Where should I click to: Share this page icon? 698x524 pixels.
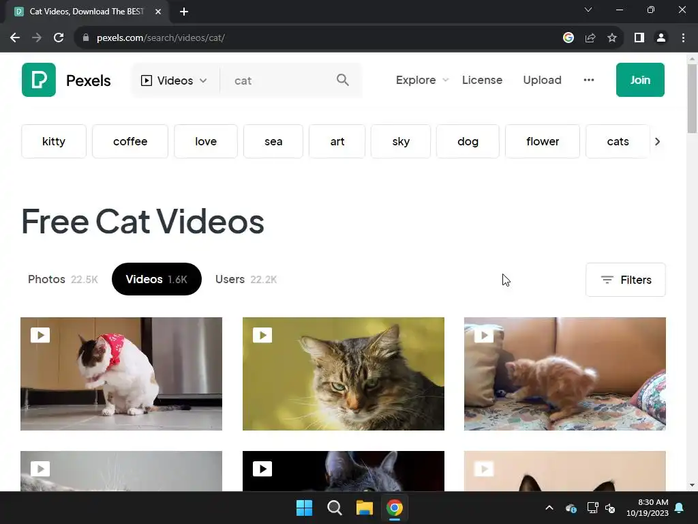[590, 38]
